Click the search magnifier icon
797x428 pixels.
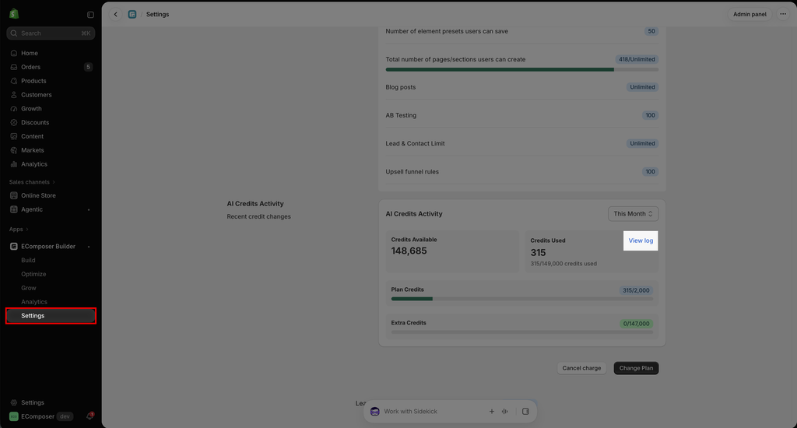coord(14,33)
